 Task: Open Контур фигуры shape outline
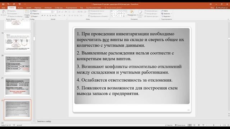point(151,14)
